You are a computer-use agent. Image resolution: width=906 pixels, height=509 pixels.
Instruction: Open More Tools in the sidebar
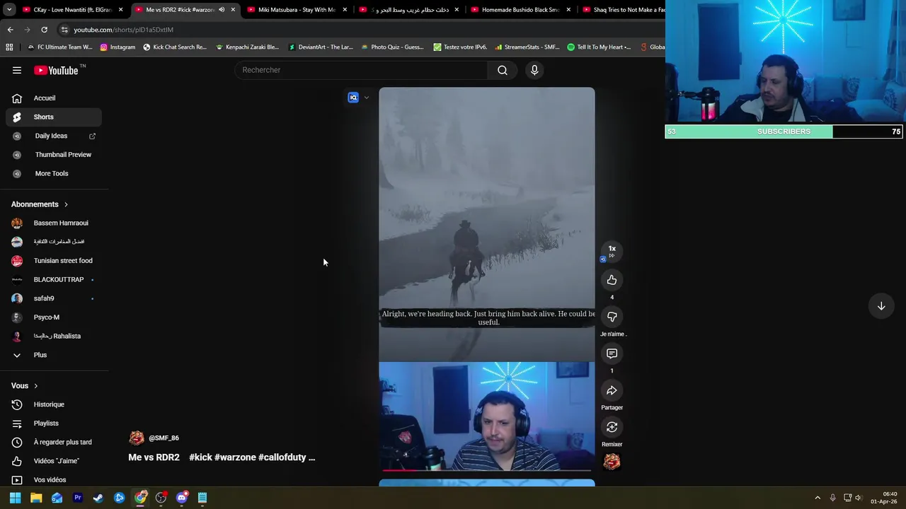click(x=54, y=173)
